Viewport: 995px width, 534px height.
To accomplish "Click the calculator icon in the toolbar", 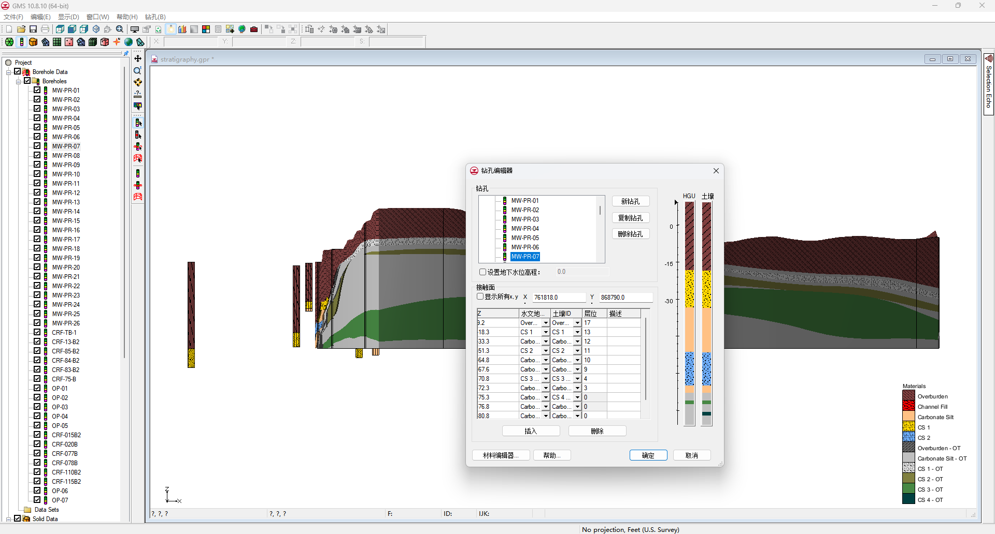I will click(x=218, y=29).
